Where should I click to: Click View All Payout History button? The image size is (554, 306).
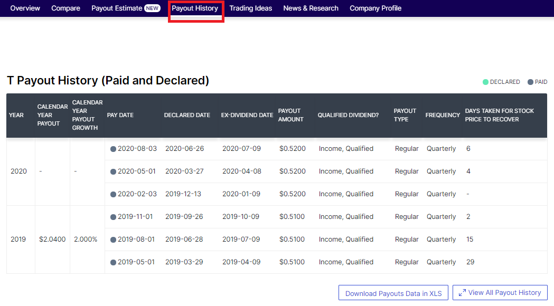(x=500, y=293)
